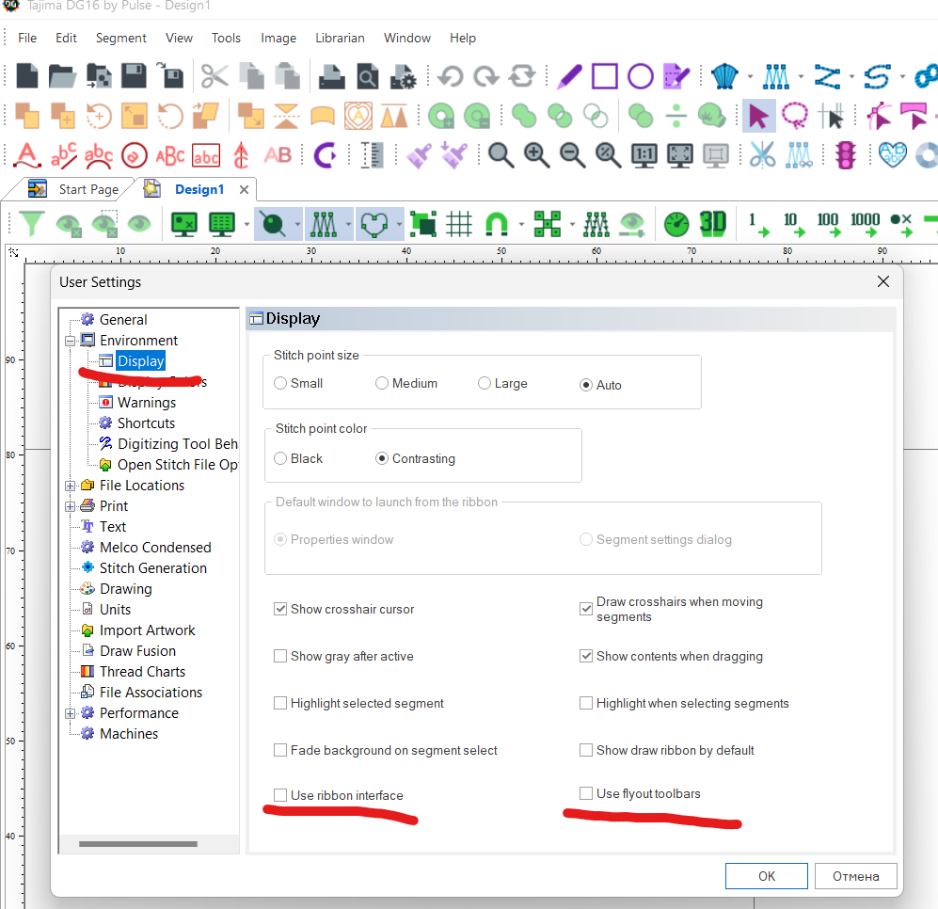Close the User Settings dialog
This screenshot has width=938, height=909.
pos(883,281)
